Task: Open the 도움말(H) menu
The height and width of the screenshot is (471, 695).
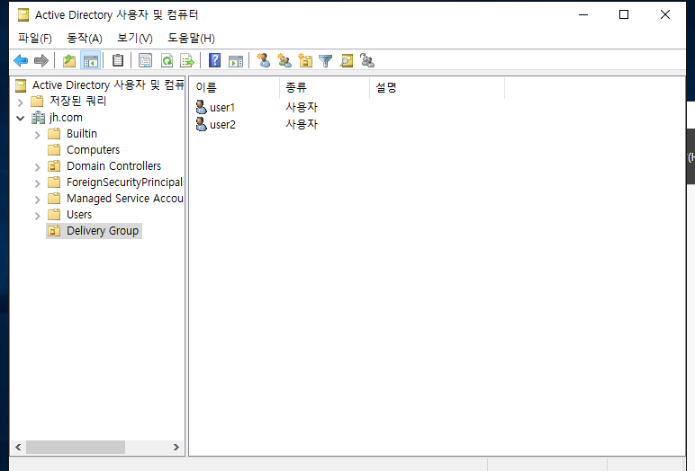Action: click(x=191, y=38)
